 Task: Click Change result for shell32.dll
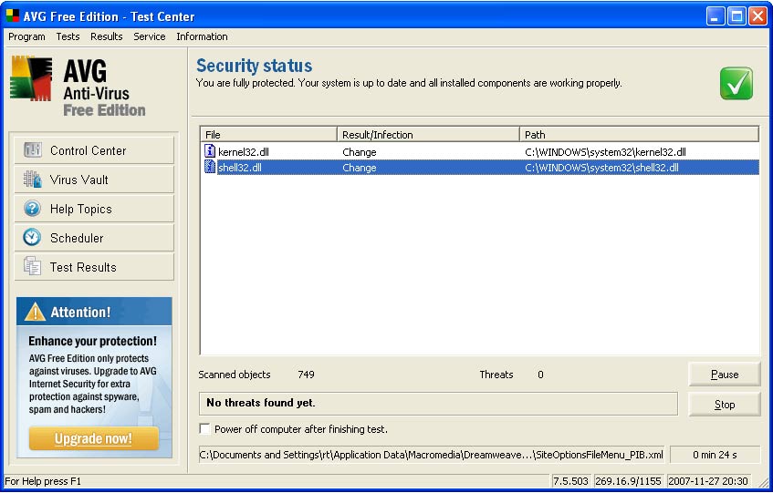coord(360,168)
